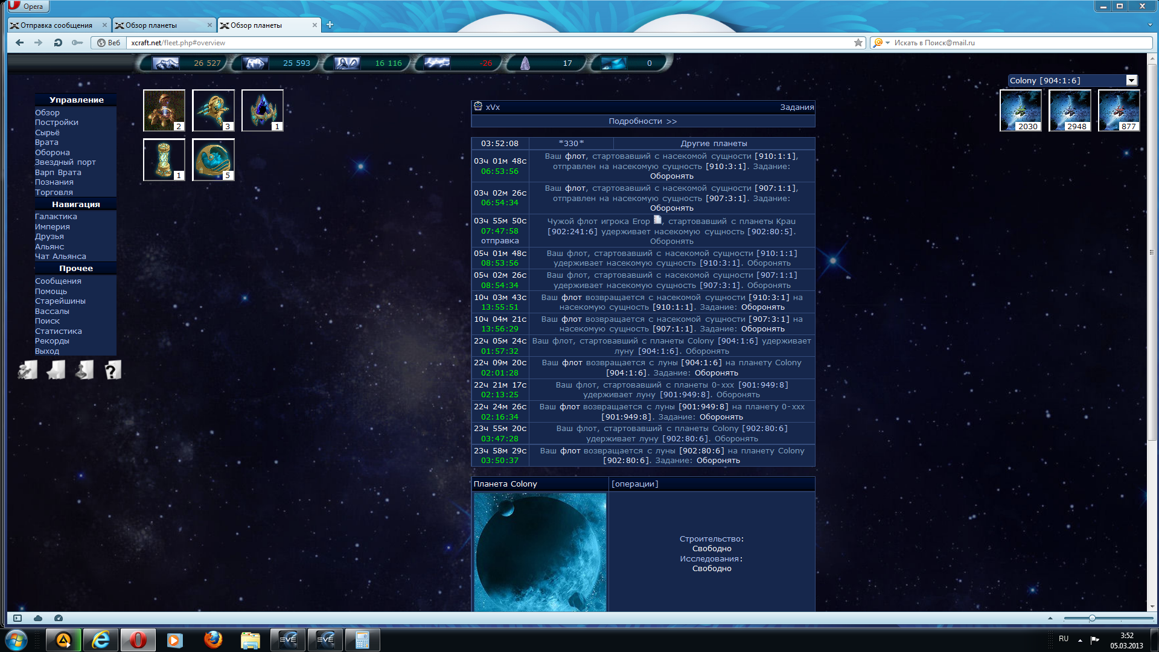
Task: Click the browser reload button
Action: point(58,42)
